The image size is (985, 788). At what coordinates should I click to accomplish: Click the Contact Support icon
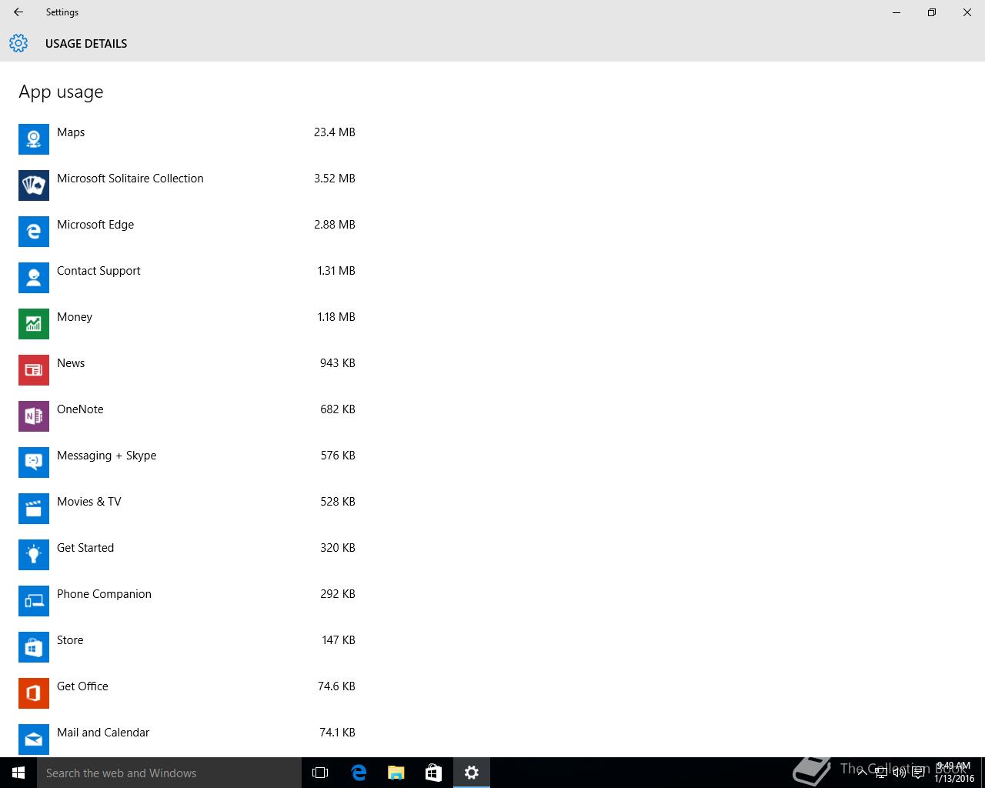tap(34, 278)
